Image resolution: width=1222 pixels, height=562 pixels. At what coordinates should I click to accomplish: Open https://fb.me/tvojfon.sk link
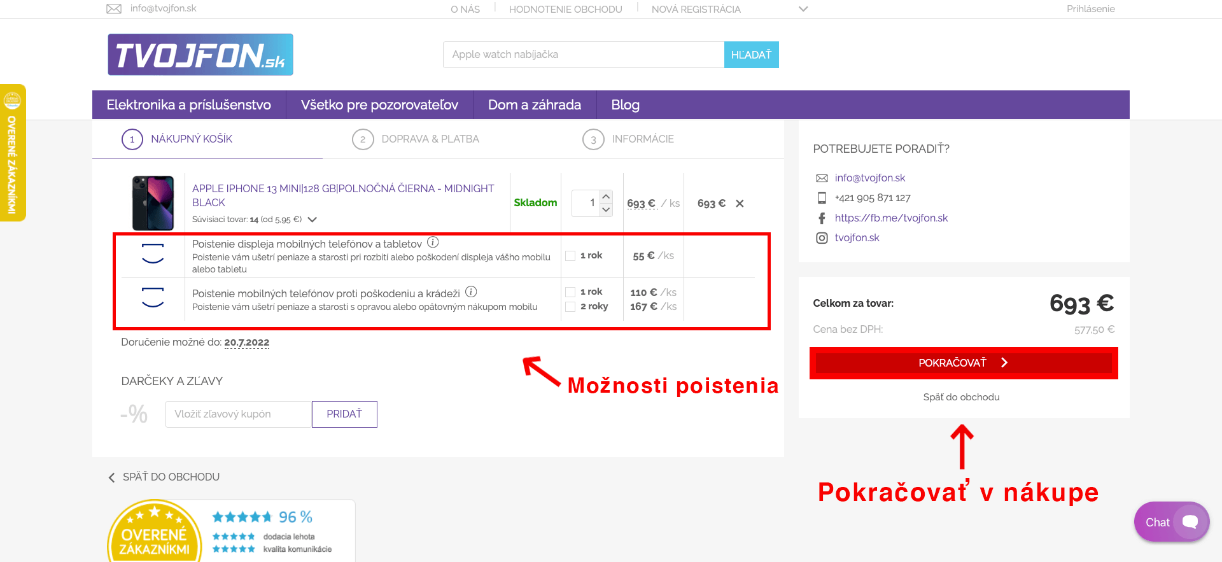(x=891, y=218)
